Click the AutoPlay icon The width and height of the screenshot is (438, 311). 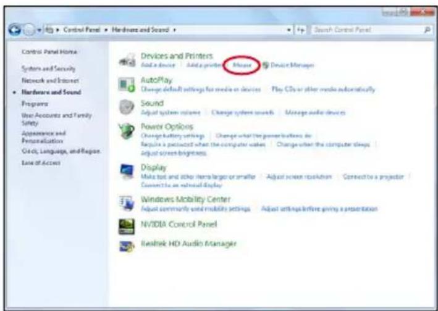click(127, 85)
